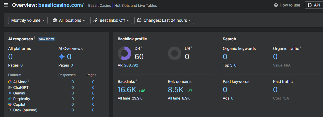Click ChatGPT responses count 0
Screen dimensions: 323x117
[73, 87]
